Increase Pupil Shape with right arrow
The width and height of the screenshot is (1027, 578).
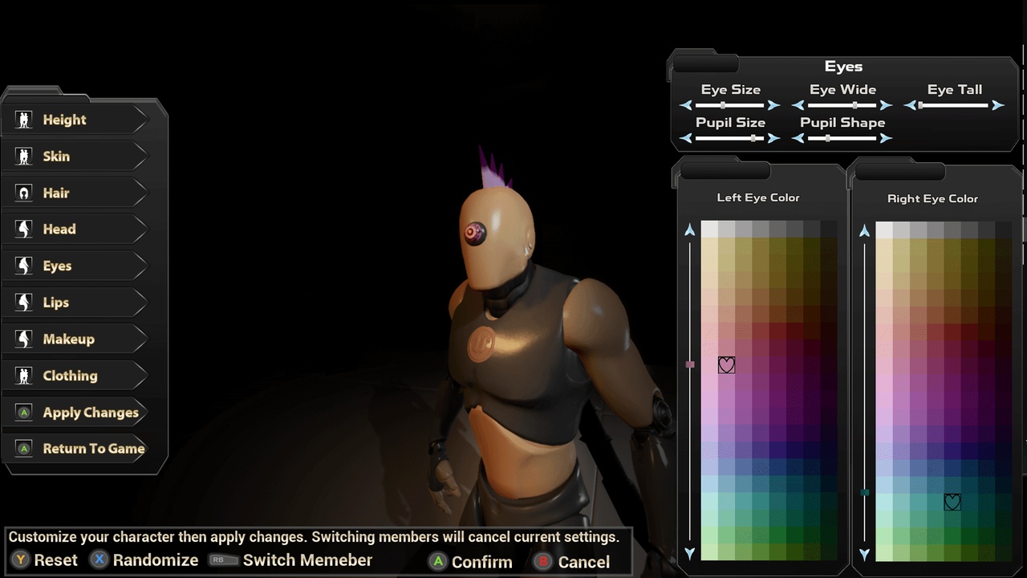click(x=886, y=138)
